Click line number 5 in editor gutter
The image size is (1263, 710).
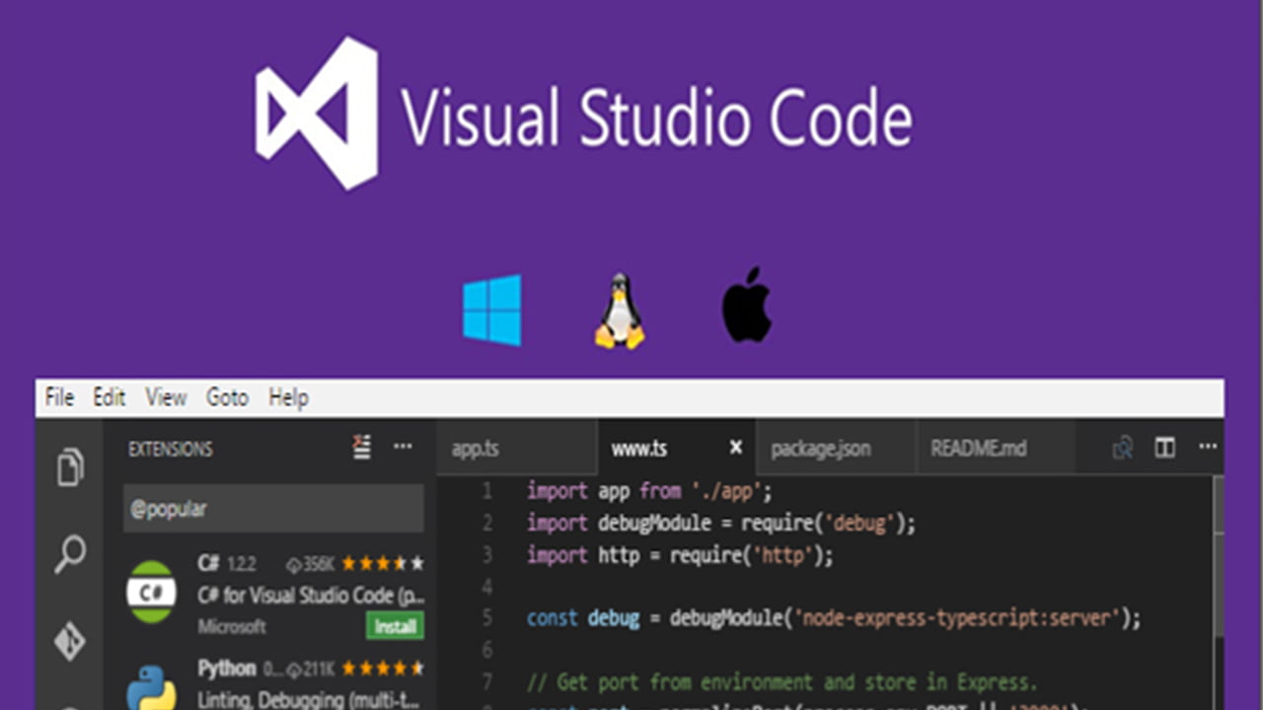point(486,618)
